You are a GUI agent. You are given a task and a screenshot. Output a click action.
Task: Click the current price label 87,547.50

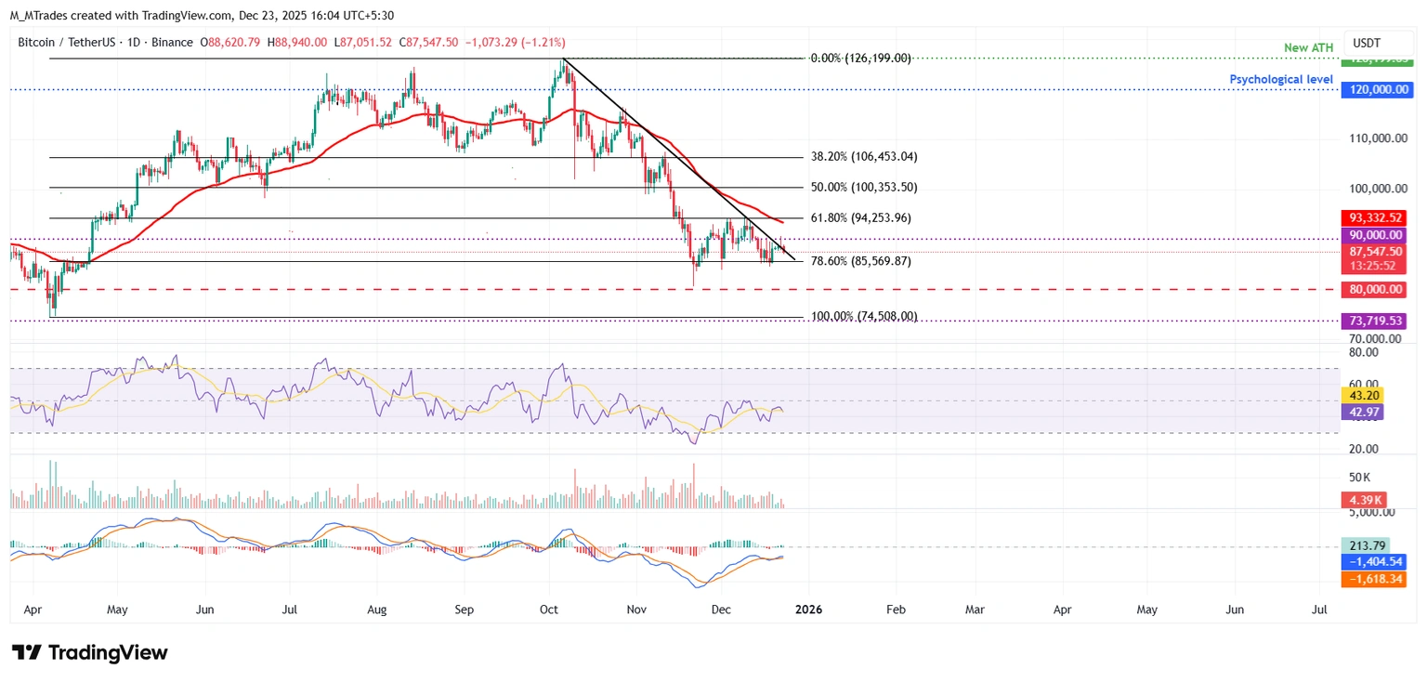(x=1376, y=251)
